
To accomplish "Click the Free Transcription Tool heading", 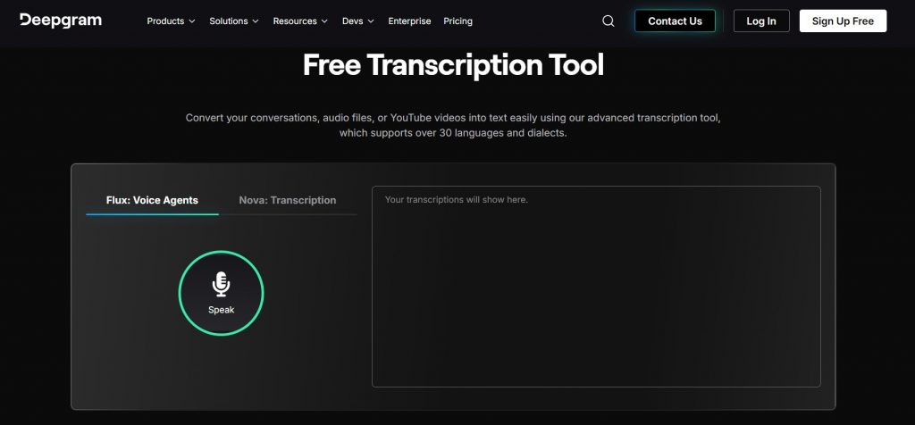I will pos(453,64).
